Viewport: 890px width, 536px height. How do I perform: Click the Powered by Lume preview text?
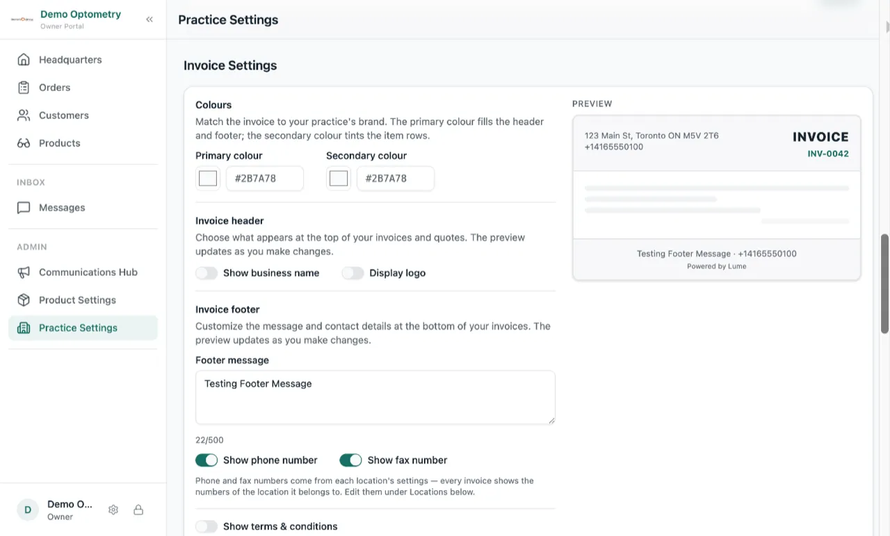pos(717,266)
